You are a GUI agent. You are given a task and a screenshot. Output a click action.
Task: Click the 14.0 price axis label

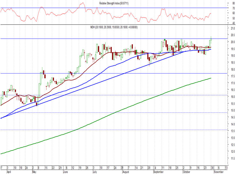click(233, 124)
